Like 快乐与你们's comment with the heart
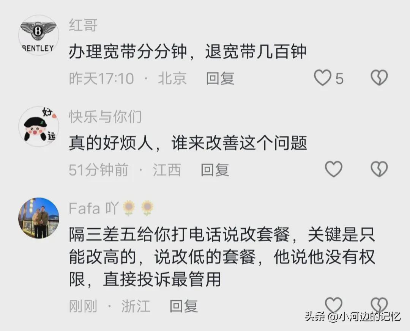The image size is (410, 331). (x=334, y=169)
